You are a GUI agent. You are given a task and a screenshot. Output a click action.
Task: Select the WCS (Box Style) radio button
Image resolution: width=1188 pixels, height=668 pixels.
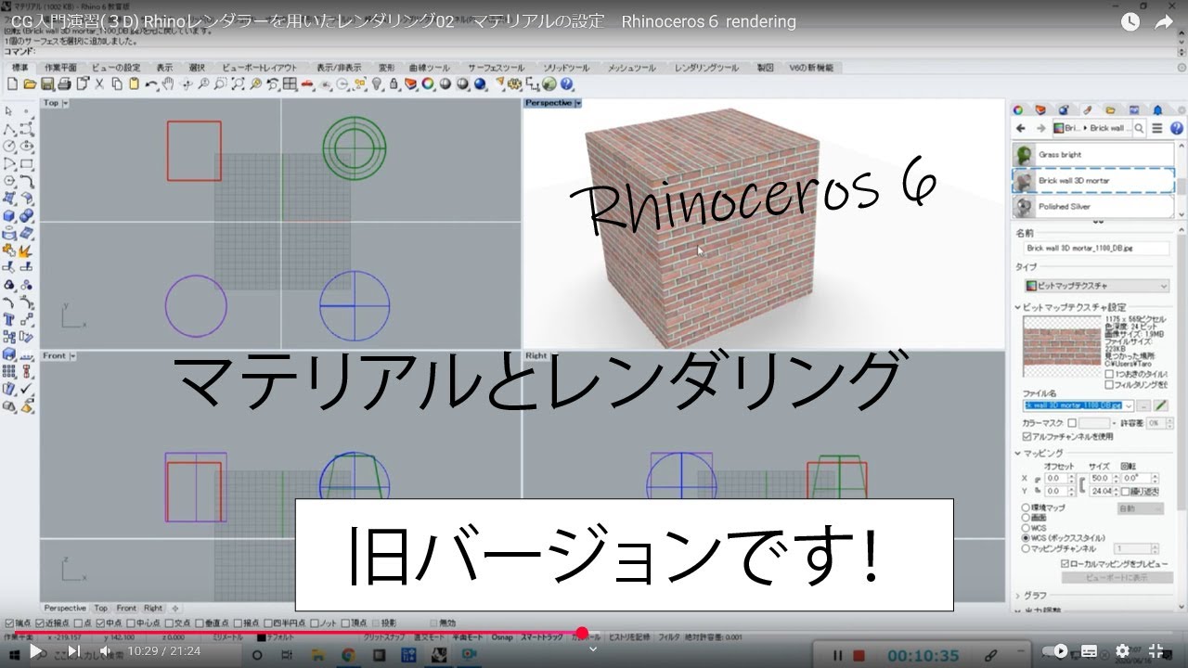coord(1026,538)
